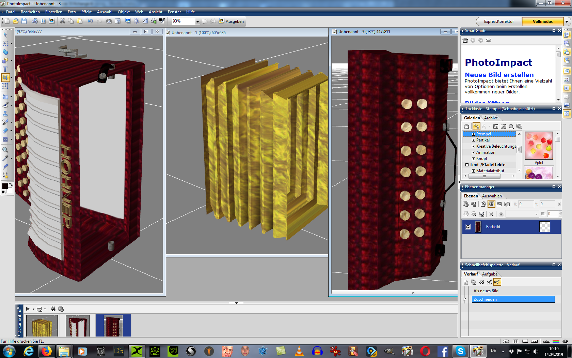Screen dimensions: 572x358
Task: Save the current image
Action: (x=24, y=21)
